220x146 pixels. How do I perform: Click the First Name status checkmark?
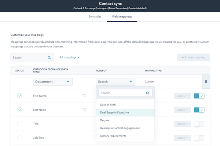tap(20, 96)
